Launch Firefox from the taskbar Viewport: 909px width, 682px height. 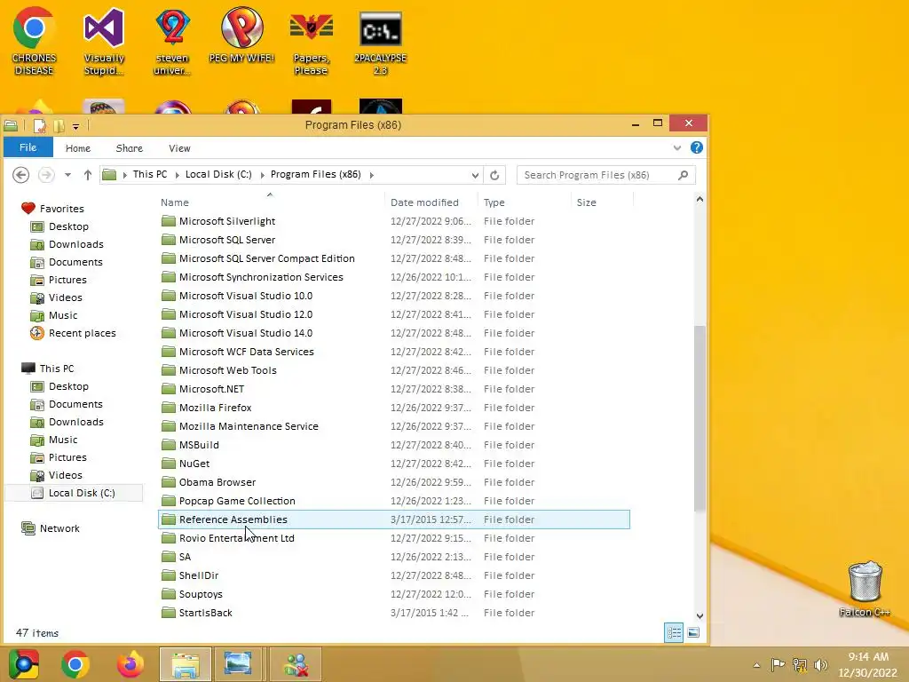pos(130,664)
